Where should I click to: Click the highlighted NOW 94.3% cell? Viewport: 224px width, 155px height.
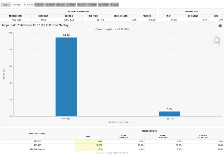89,145
